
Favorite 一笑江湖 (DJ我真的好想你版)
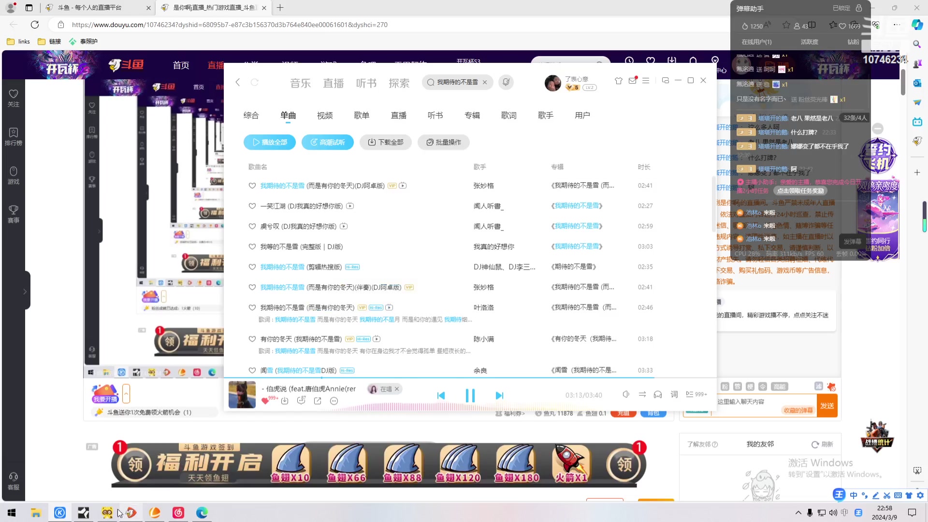pyautogui.click(x=252, y=206)
